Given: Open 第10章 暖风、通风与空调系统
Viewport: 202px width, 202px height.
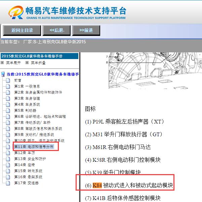Looking at the screenshot, I should [x=39, y=140].
